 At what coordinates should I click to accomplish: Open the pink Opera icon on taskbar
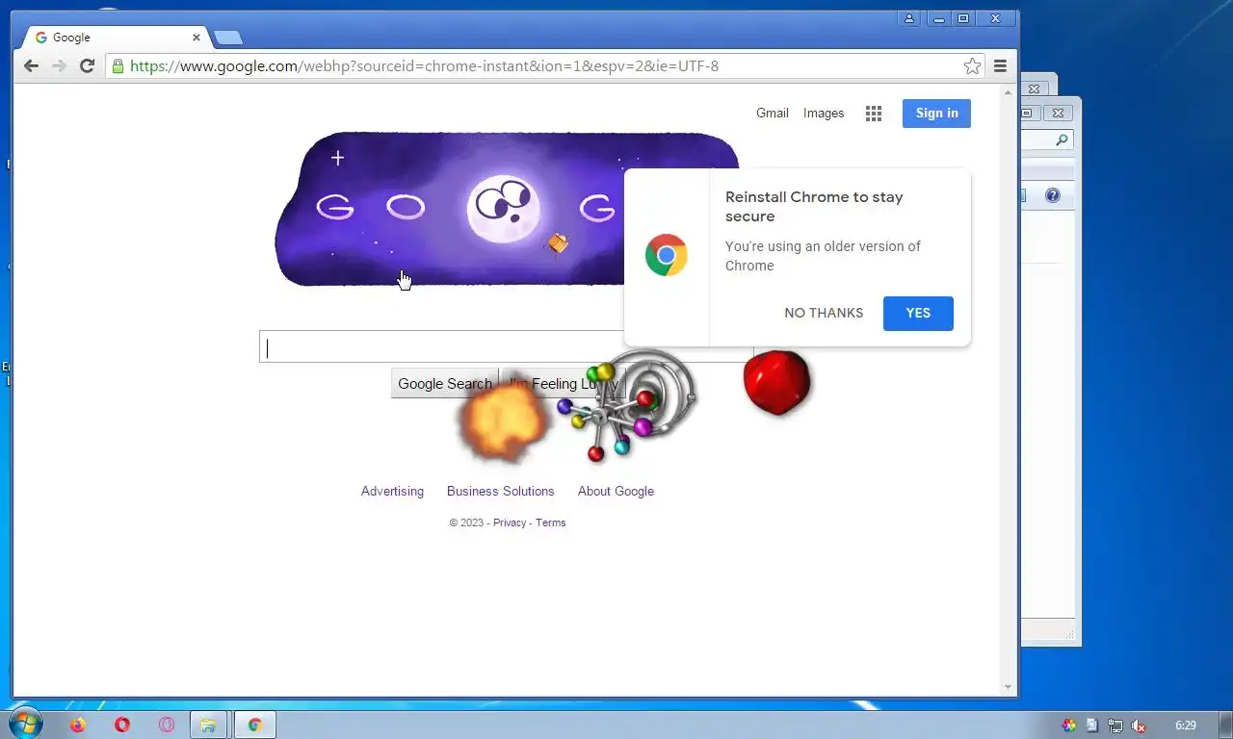pos(167,725)
